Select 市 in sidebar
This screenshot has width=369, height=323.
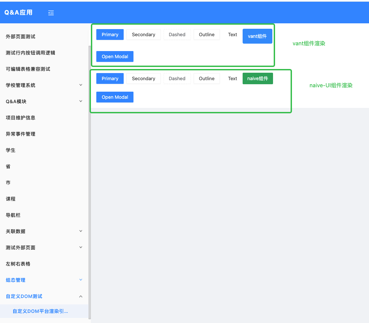click(x=8, y=183)
